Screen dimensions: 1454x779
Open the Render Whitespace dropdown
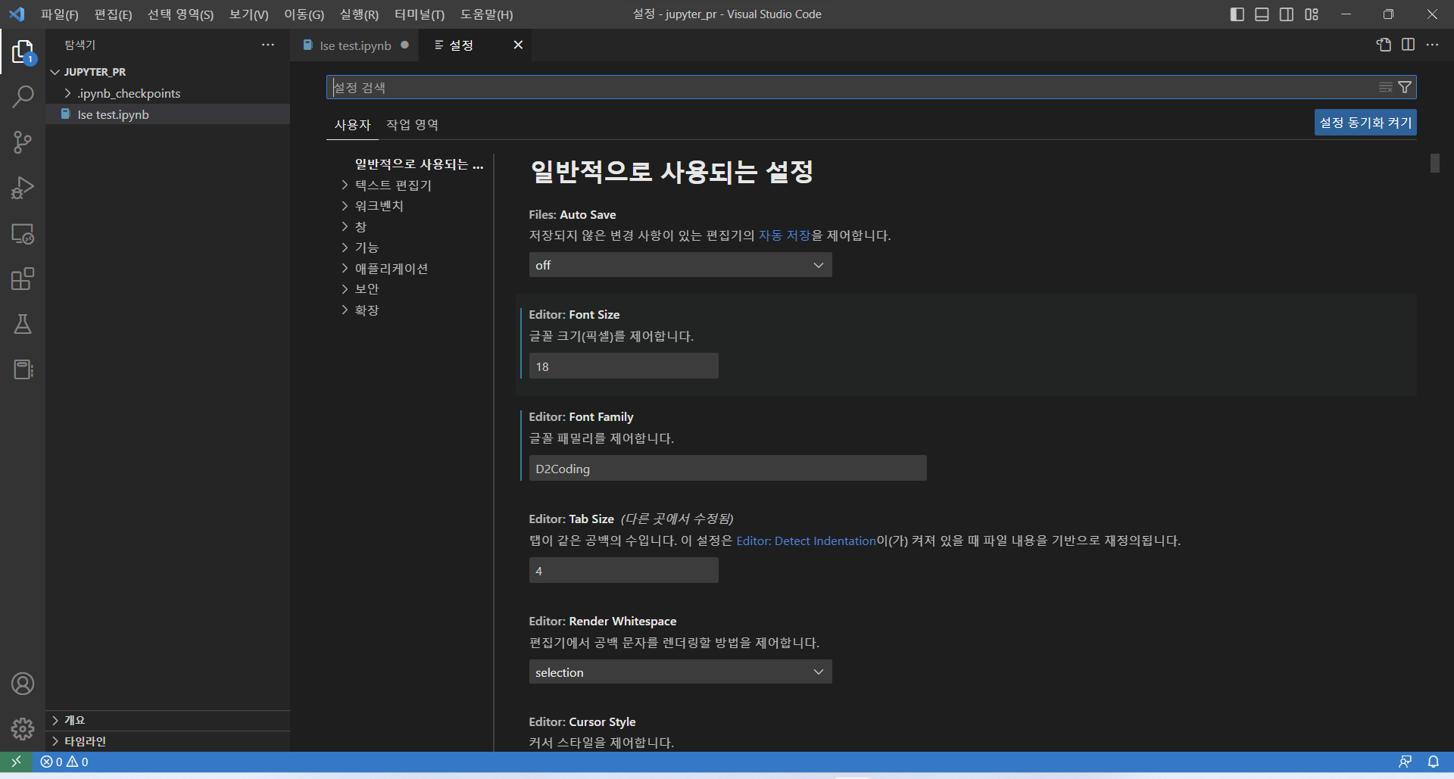[x=680, y=672]
